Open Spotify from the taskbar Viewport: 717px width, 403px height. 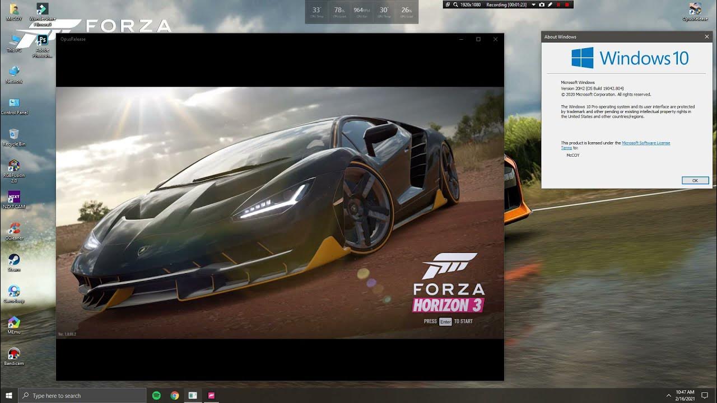coord(156,395)
